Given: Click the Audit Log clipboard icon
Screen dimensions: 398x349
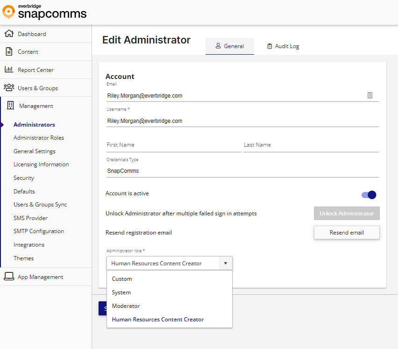Looking at the screenshot, I should click(270, 46).
